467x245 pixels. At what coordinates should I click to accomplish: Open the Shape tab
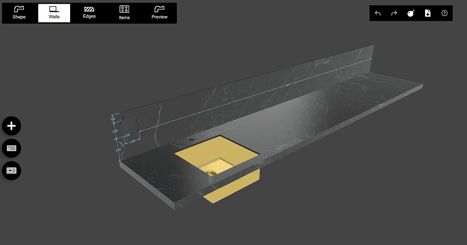19,13
